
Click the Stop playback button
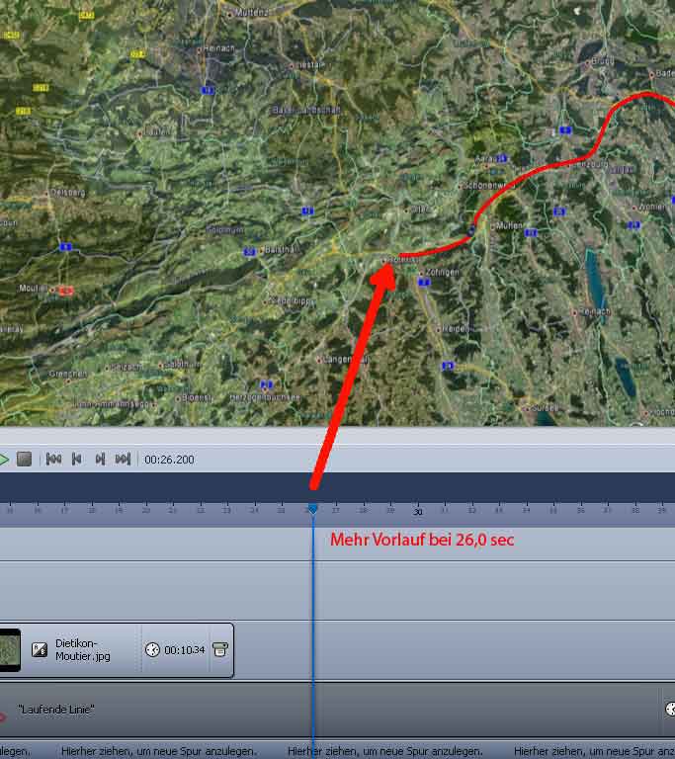[x=25, y=460]
